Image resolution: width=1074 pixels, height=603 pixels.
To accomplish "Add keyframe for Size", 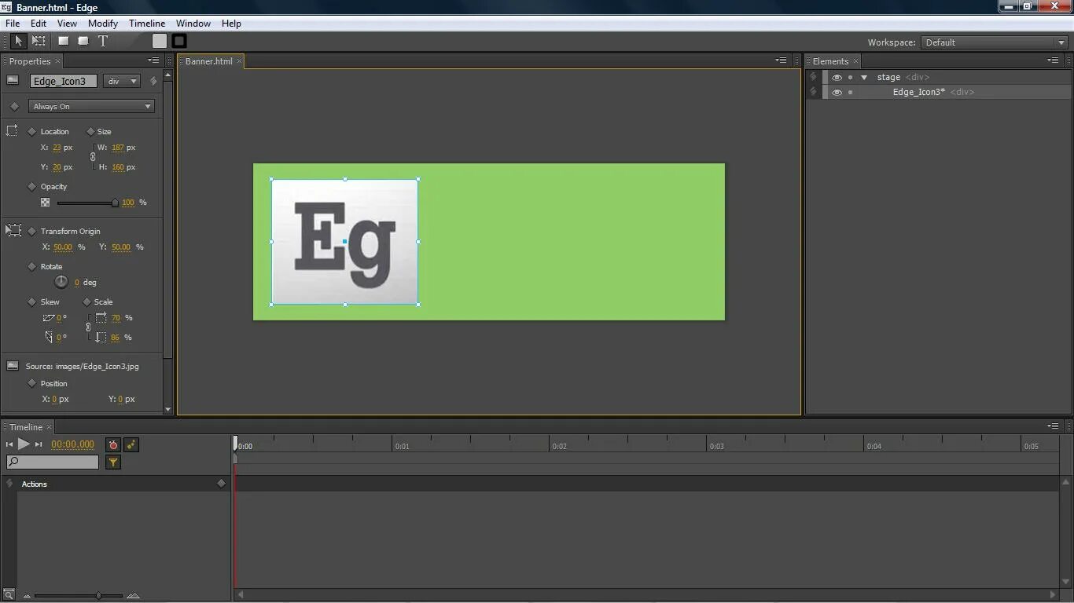I will [90, 131].
